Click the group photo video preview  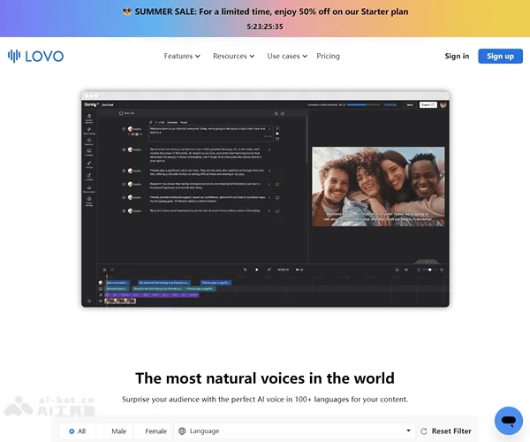tap(378, 186)
